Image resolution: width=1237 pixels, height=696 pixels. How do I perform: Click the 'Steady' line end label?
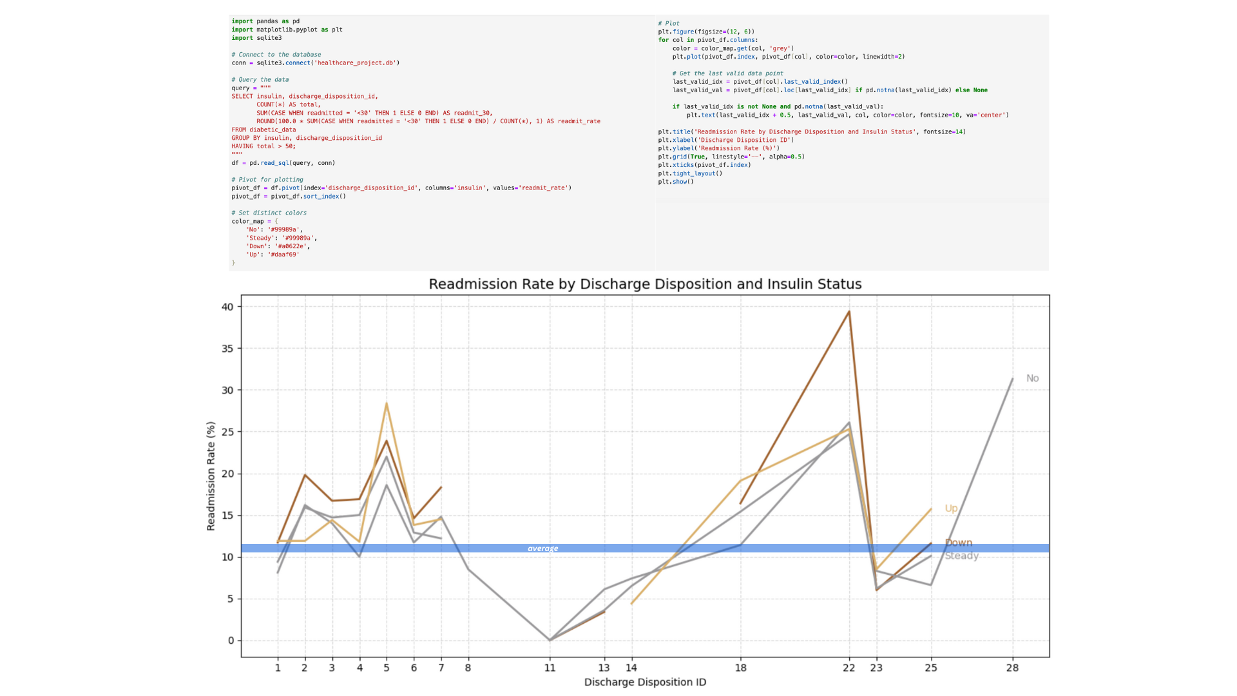click(962, 556)
